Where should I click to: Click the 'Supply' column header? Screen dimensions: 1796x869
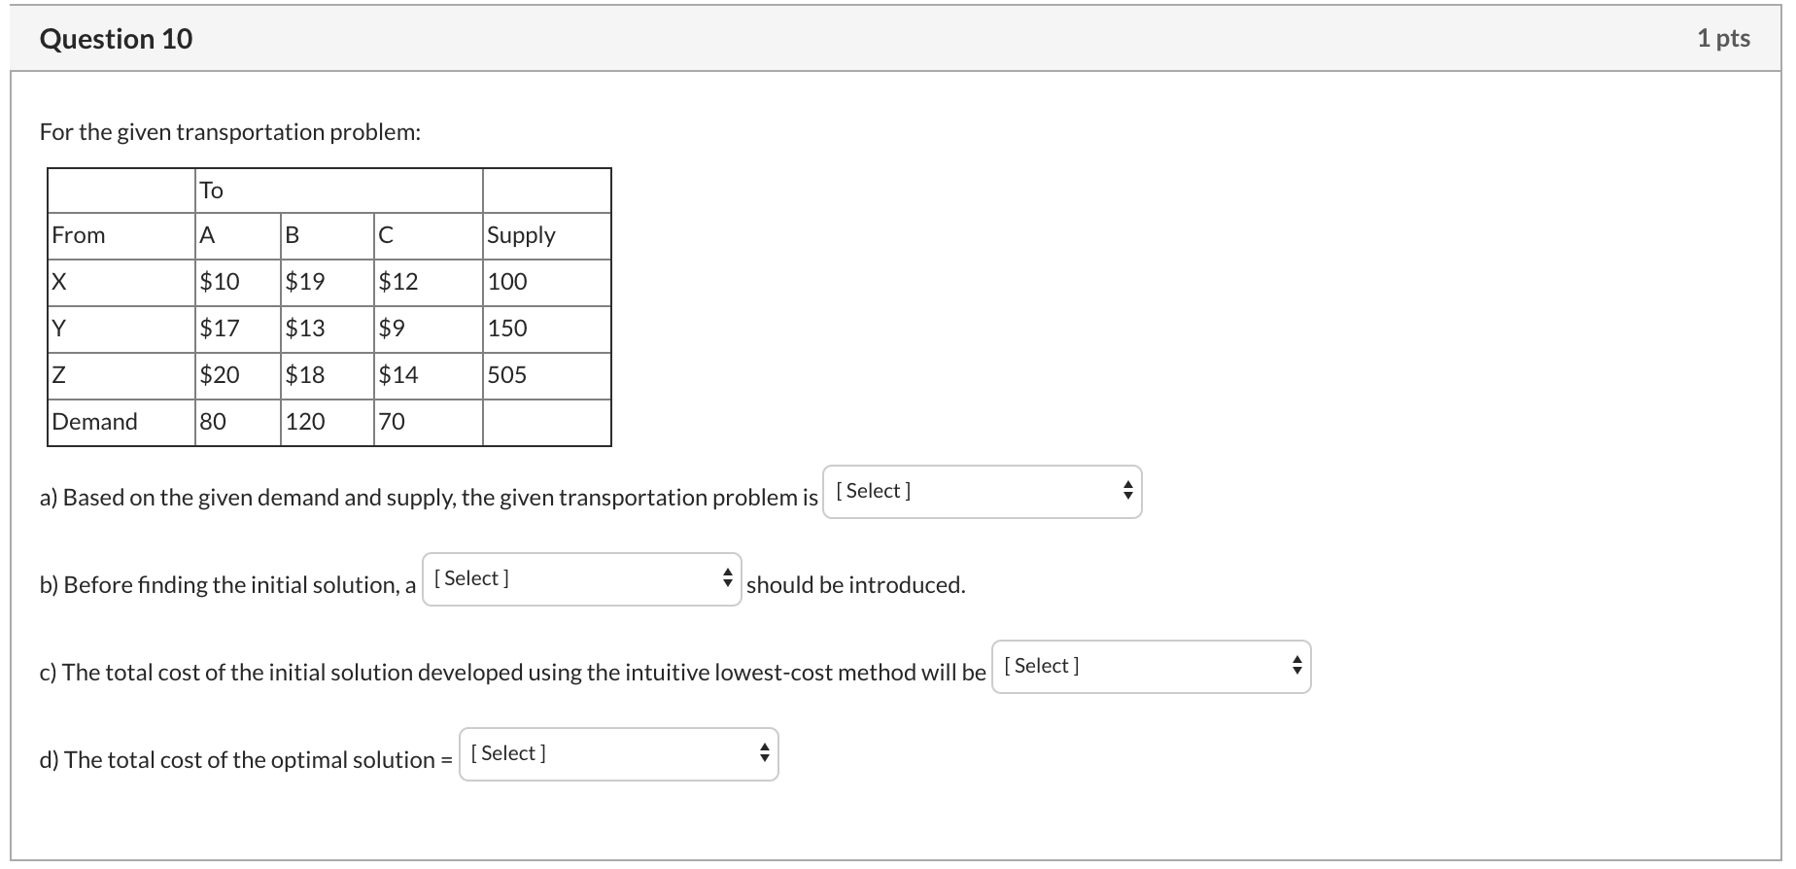click(x=521, y=236)
